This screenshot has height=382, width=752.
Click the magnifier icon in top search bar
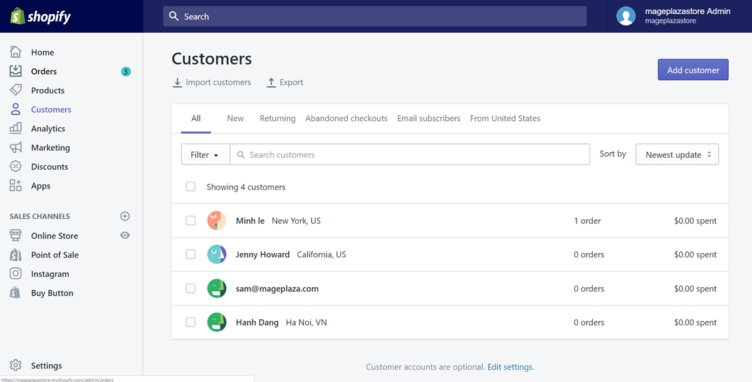click(x=174, y=16)
